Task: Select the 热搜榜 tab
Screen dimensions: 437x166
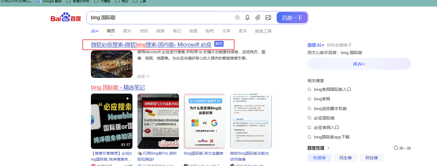Action: pos(319,158)
